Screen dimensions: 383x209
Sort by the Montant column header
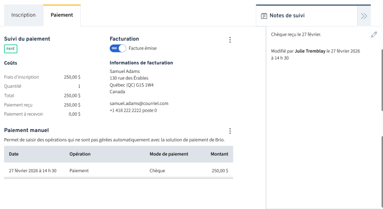click(x=219, y=154)
